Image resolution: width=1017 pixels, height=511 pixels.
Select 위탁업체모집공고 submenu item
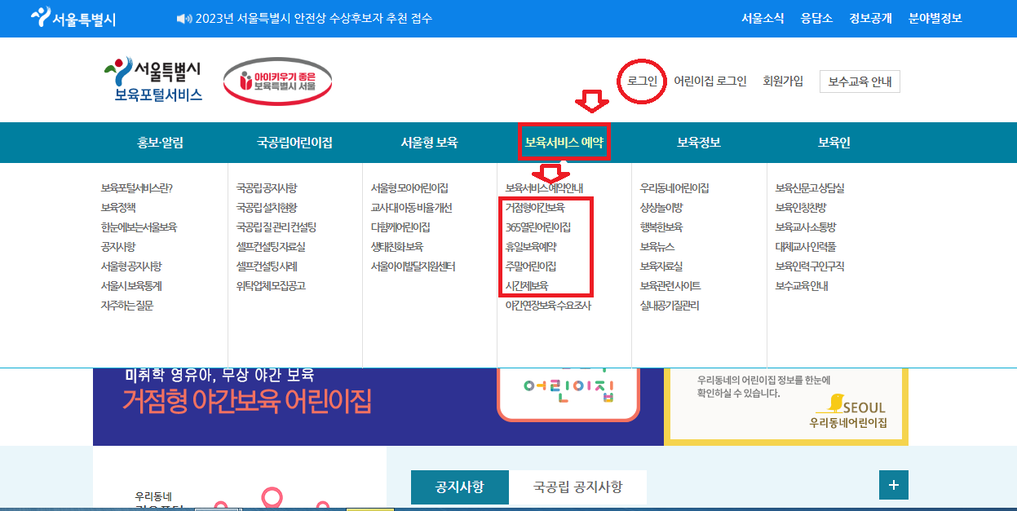tap(271, 286)
